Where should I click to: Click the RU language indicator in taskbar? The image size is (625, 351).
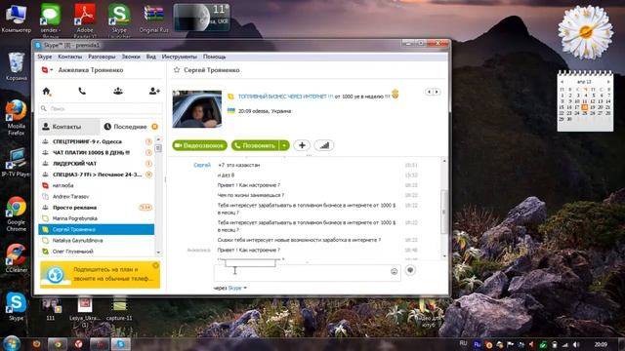[463, 343]
